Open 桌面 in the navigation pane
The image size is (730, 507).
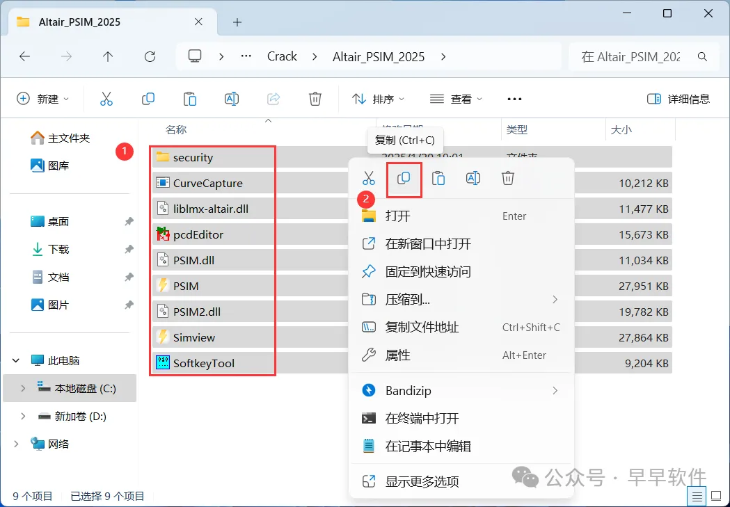tap(50, 221)
